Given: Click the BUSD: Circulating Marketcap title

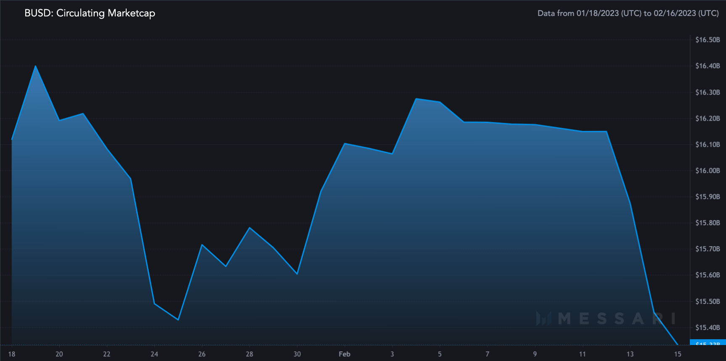Looking at the screenshot, I should pos(90,13).
